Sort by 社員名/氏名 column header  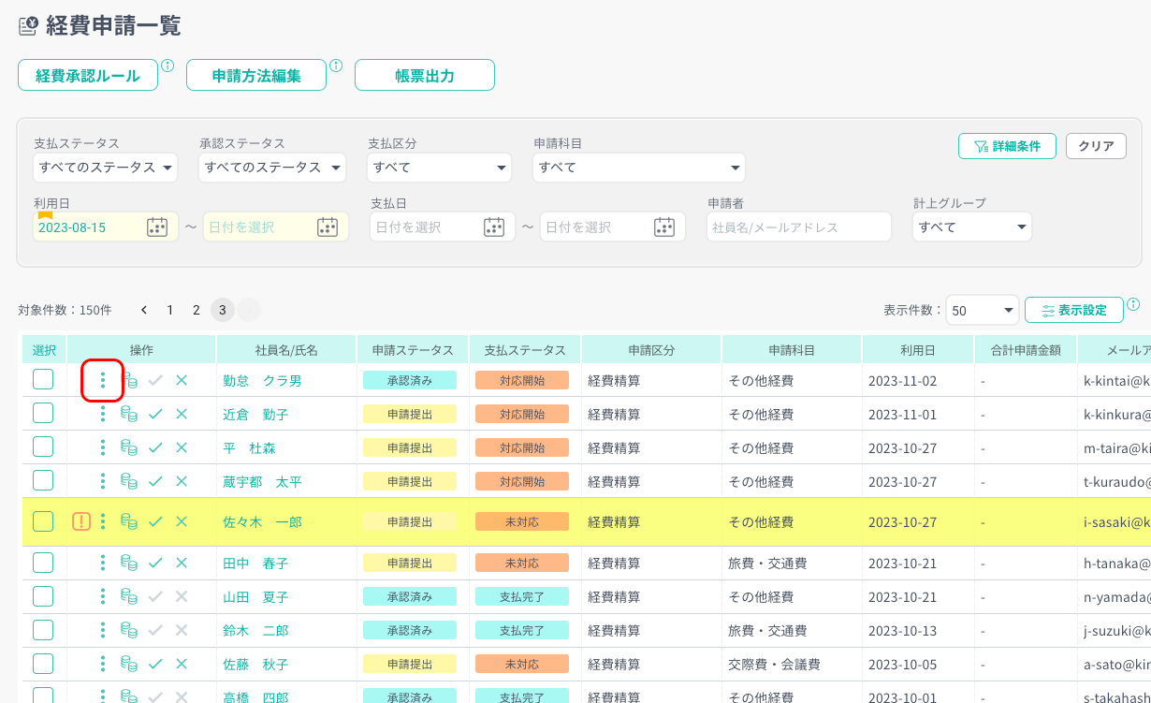286,350
